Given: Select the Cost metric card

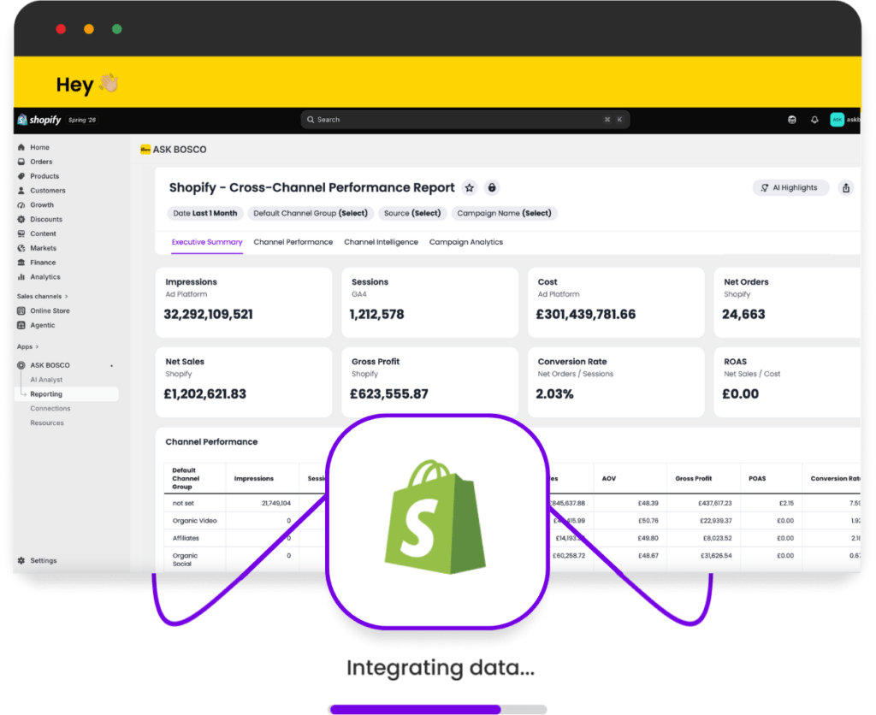Looking at the screenshot, I should coord(616,302).
